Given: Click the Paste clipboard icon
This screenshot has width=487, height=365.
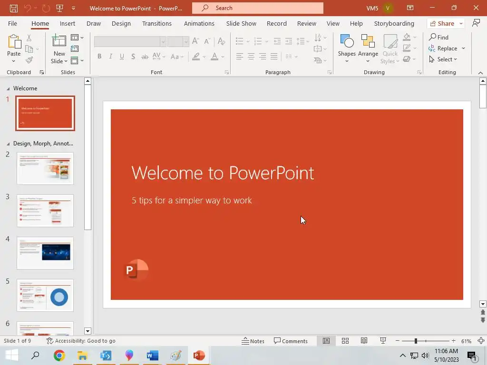Looking at the screenshot, I should (x=14, y=42).
